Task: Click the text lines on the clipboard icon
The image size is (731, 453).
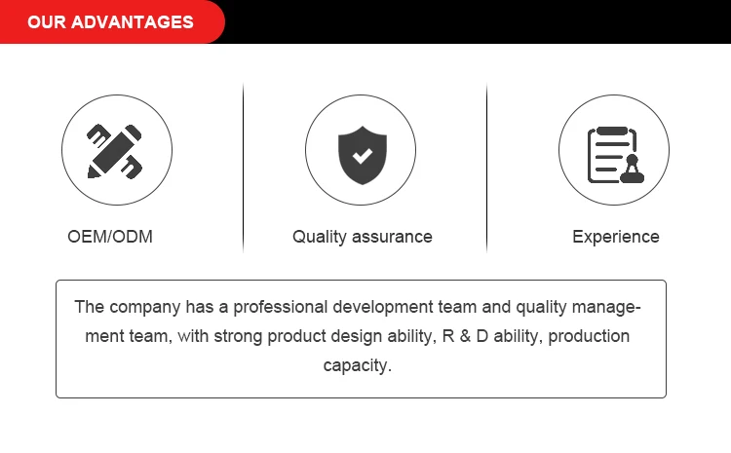Action: point(605,156)
